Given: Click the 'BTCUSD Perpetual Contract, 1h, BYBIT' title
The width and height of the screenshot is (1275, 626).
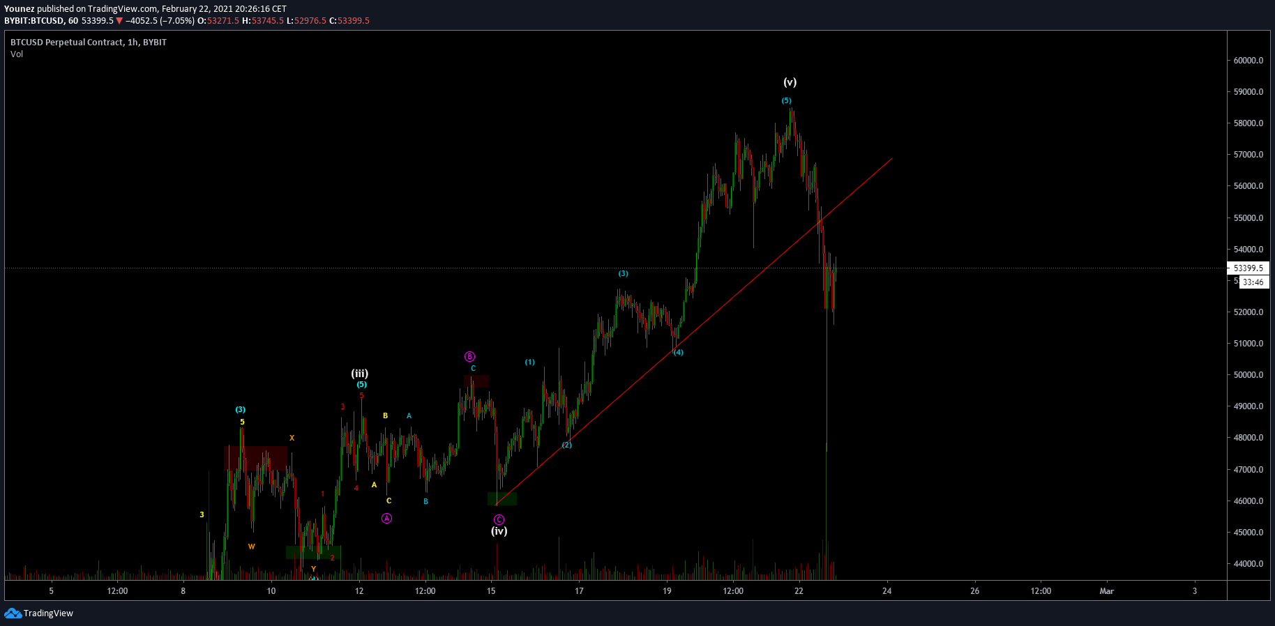Looking at the screenshot, I should tap(89, 43).
